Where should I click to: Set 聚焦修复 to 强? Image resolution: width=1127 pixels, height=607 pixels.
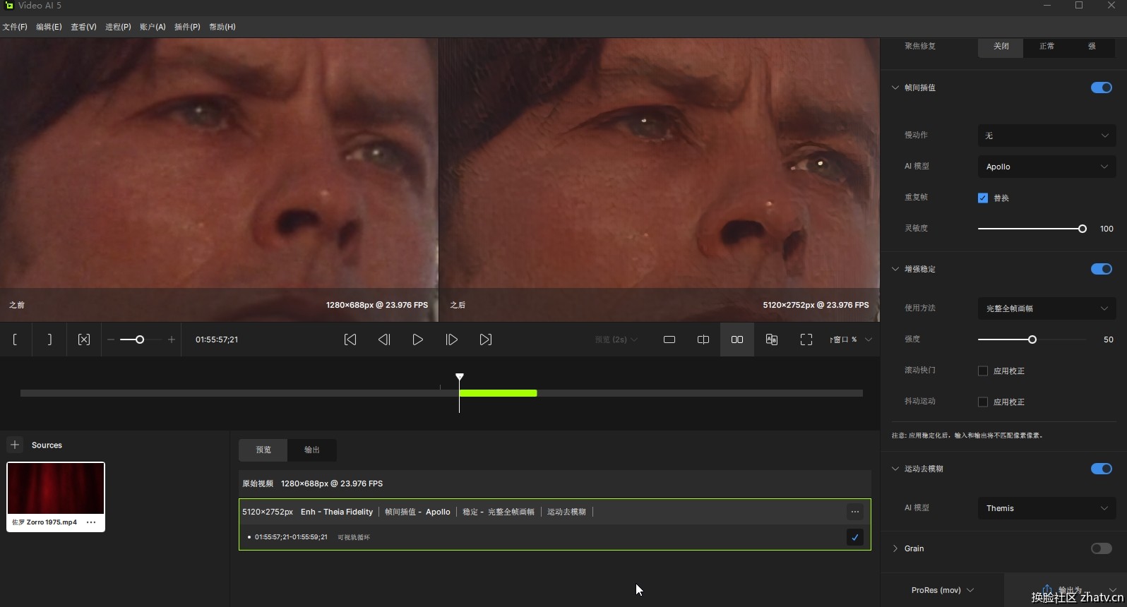pos(1092,47)
